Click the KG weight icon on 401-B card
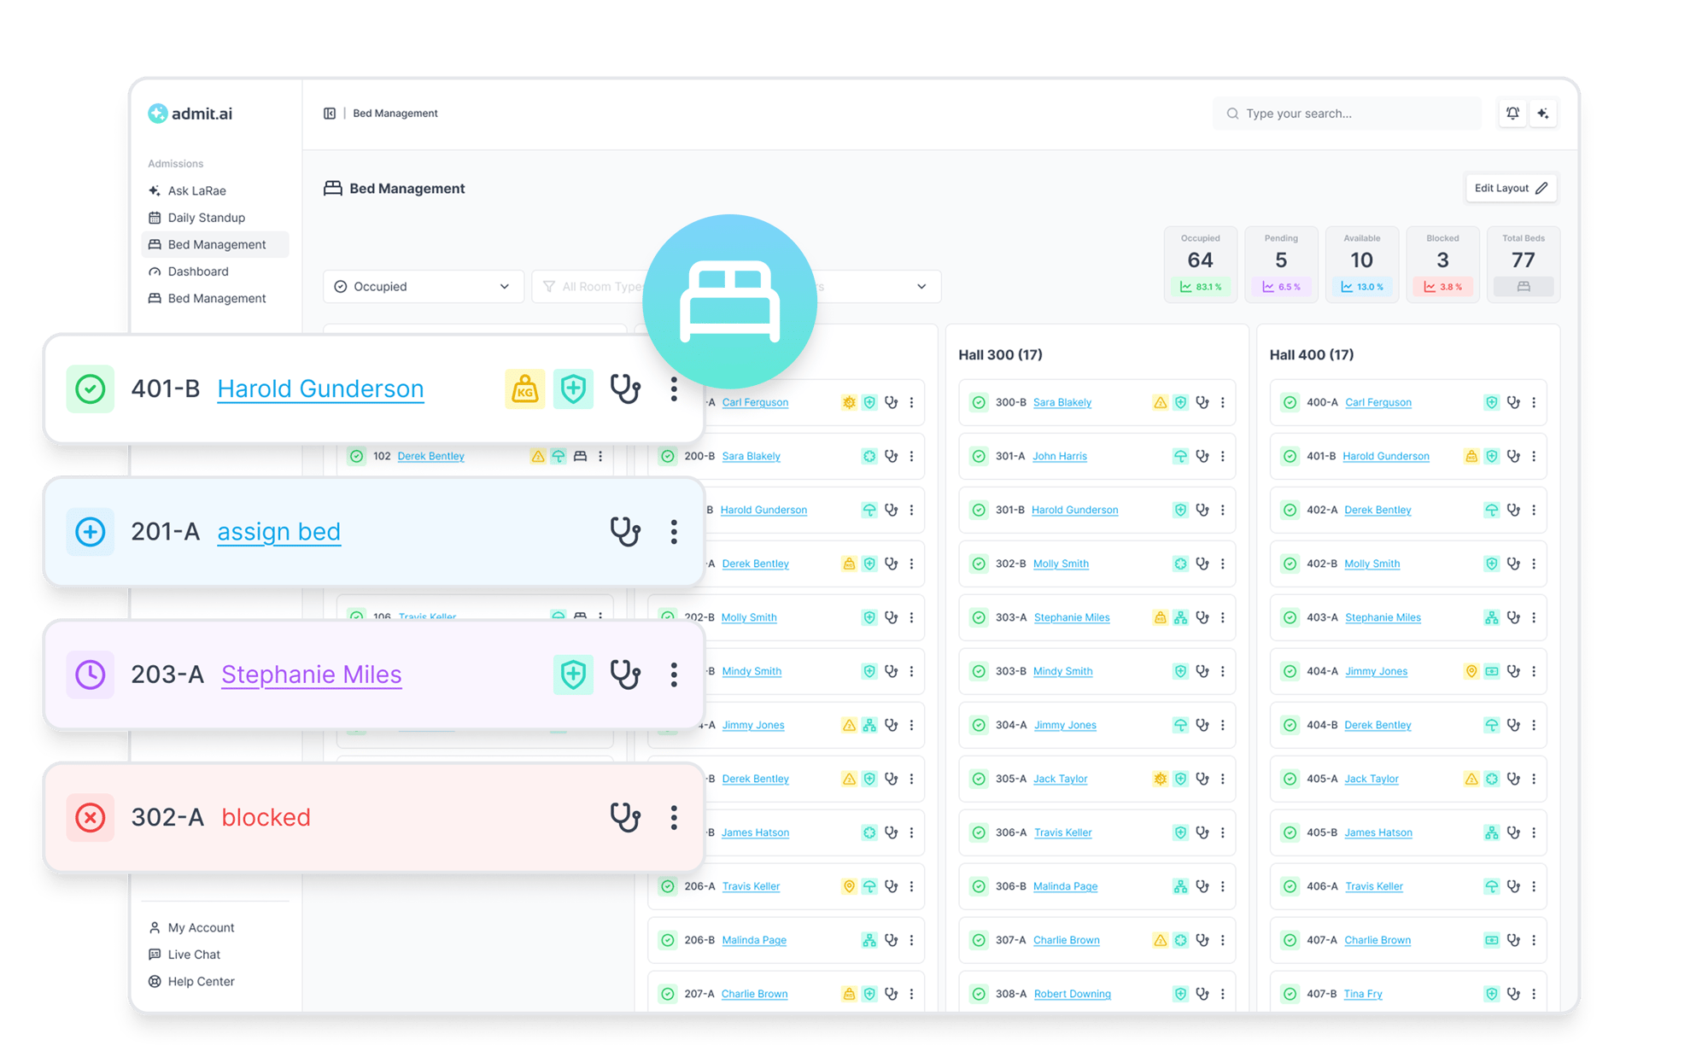Viewport: 1708px width, 1057px height. [x=524, y=389]
